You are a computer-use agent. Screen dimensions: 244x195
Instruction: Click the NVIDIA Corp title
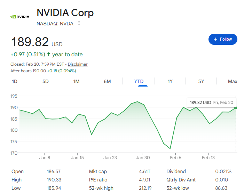pos(65,13)
